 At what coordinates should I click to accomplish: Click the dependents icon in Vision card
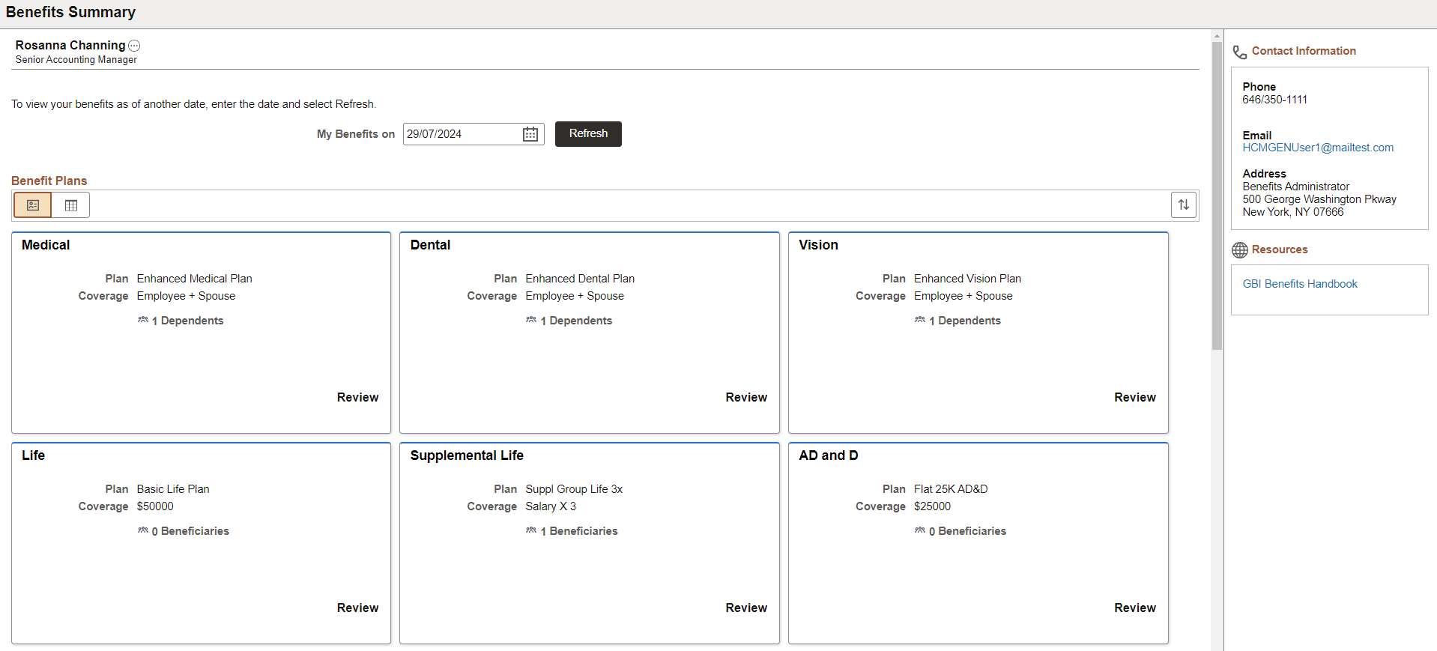click(x=920, y=320)
